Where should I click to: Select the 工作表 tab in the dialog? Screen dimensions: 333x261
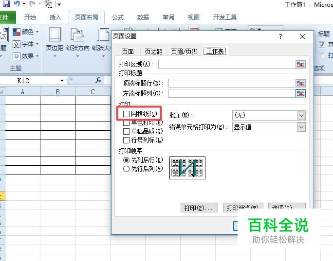(215, 51)
